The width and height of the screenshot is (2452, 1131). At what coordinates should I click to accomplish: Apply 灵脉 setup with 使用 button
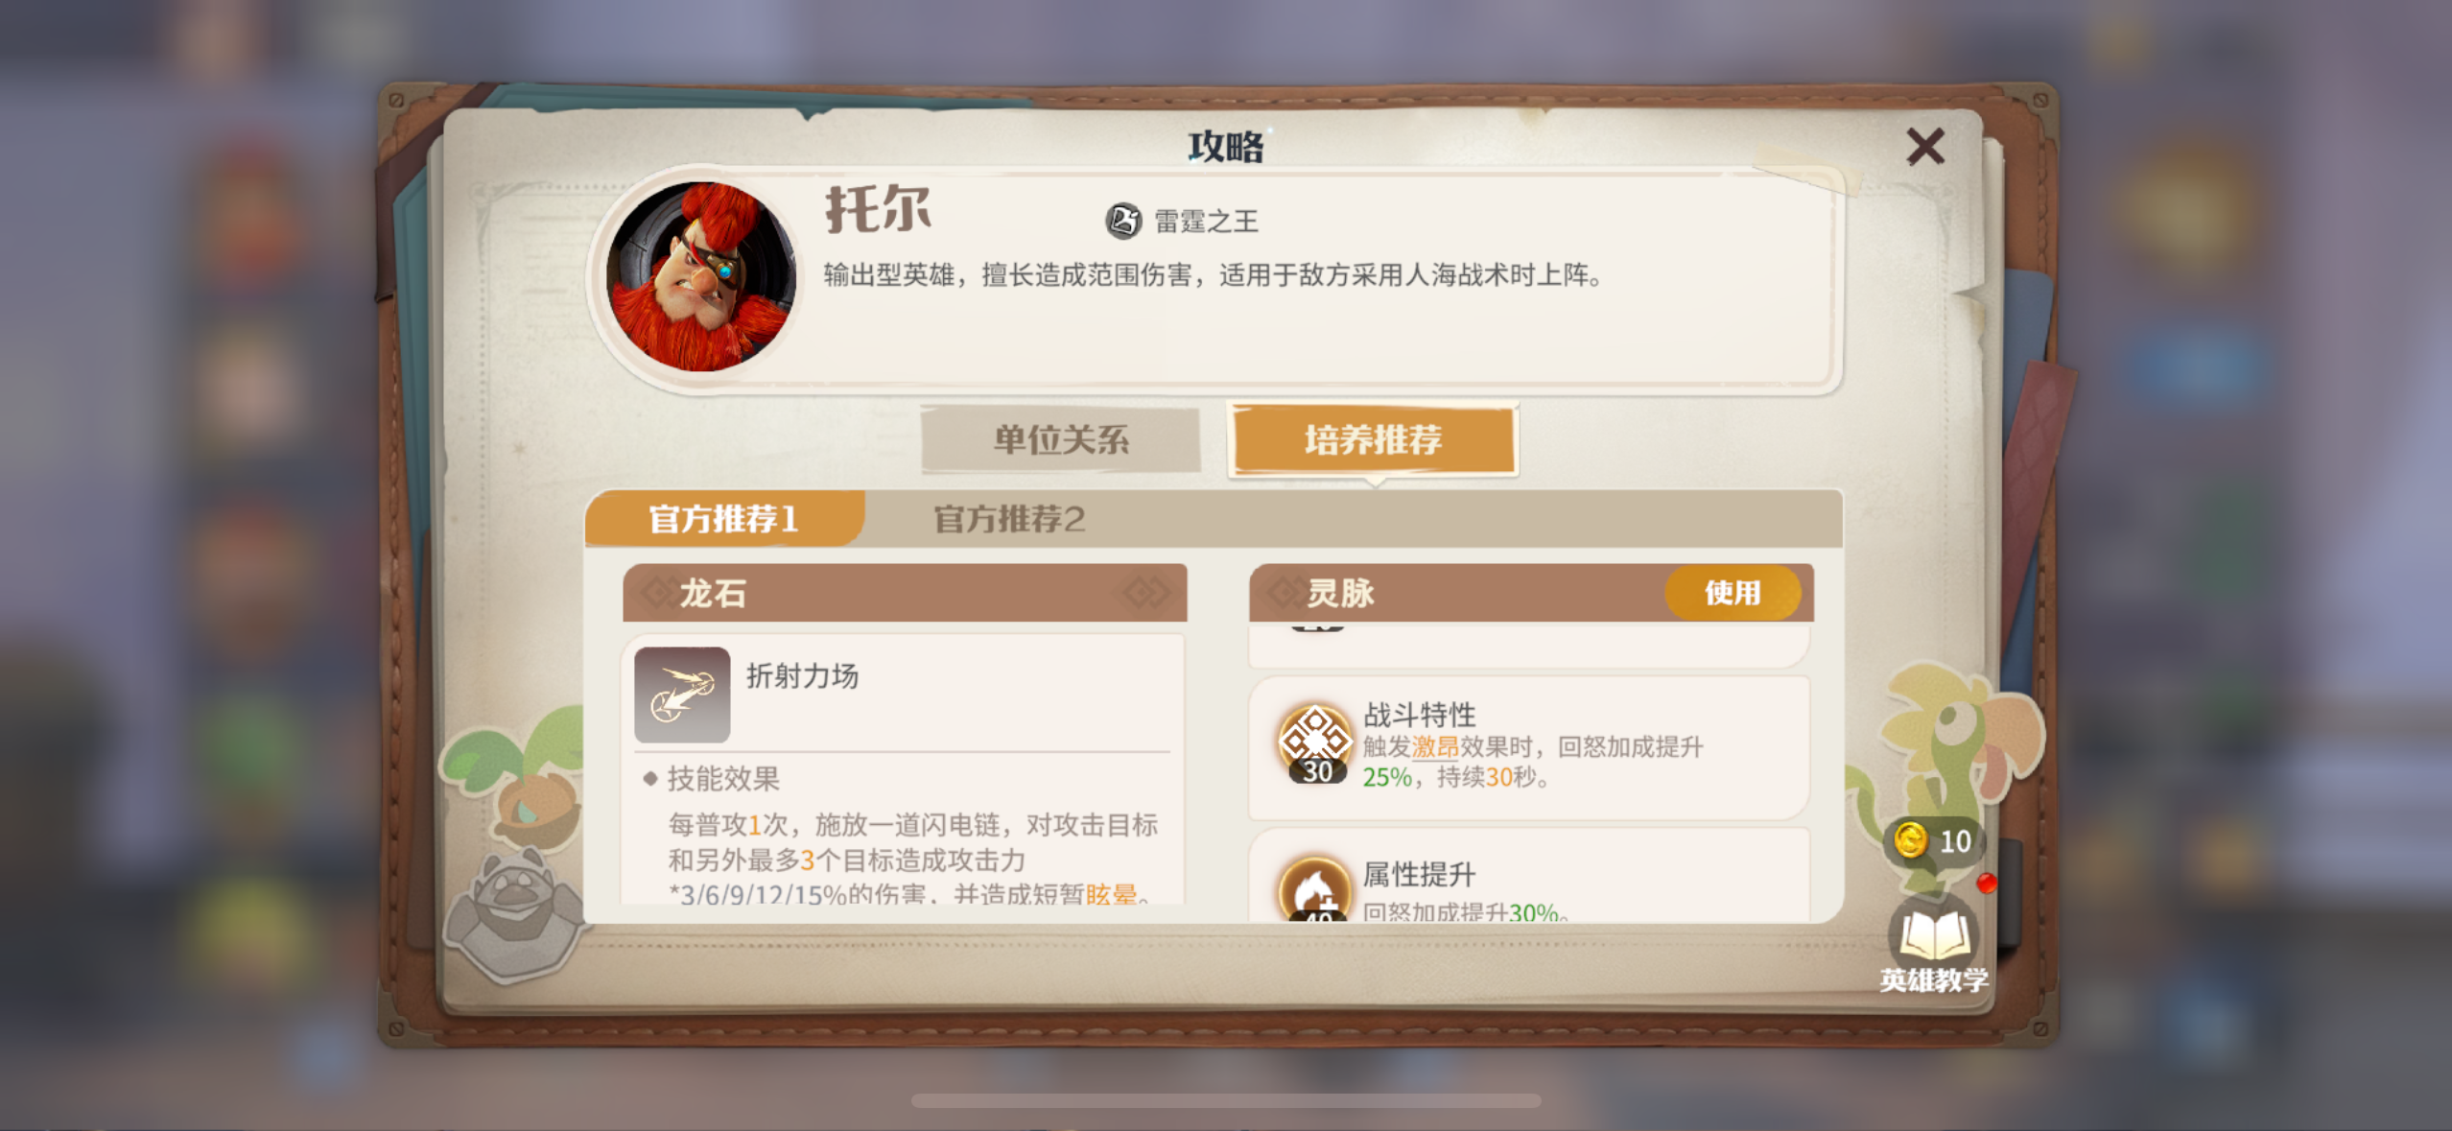coord(1733,593)
